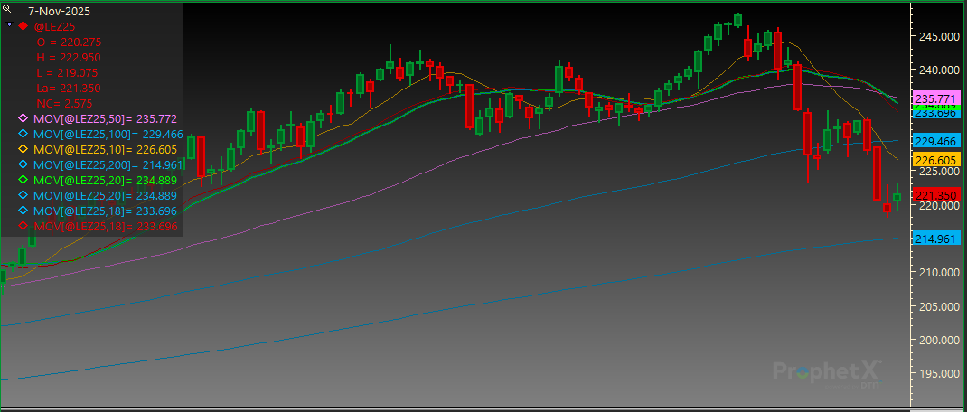Click the magnifier icon in the top-left corner
Screen dimensions: 967x412
[7, 8]
